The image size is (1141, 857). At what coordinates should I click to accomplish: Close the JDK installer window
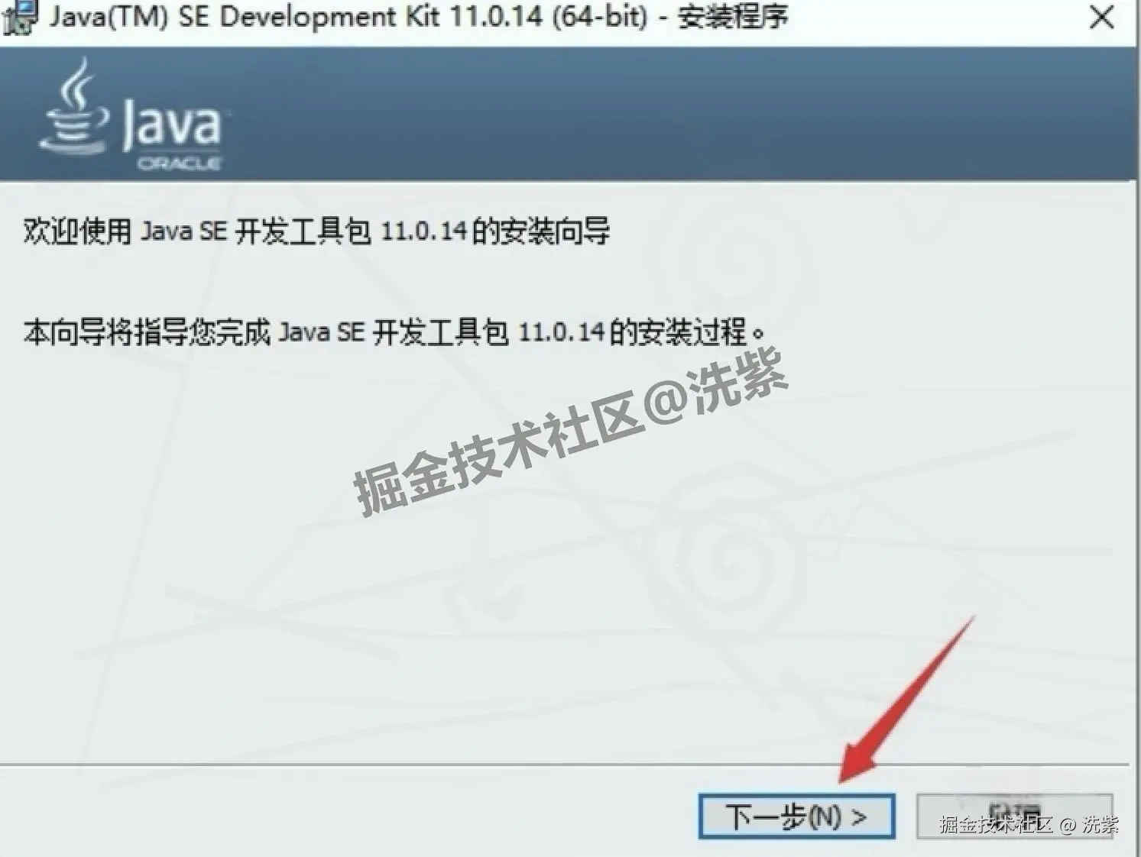point(1100,18)
